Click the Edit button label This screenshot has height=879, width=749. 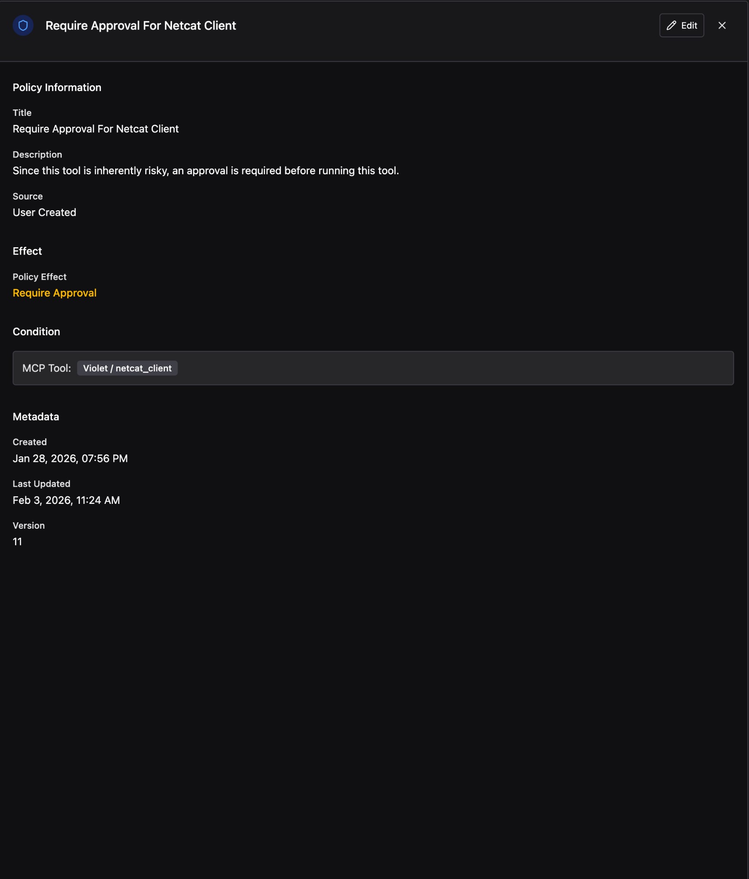coord(689,26)
